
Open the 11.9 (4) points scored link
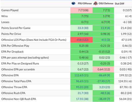coord(105,28)
